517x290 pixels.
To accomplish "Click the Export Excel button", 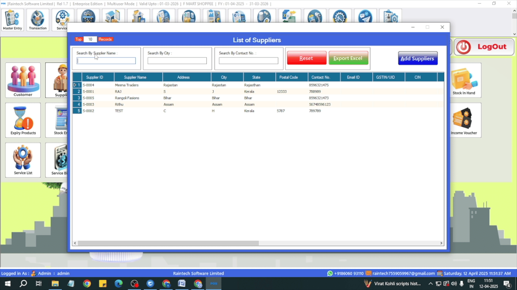I will 348,58.
